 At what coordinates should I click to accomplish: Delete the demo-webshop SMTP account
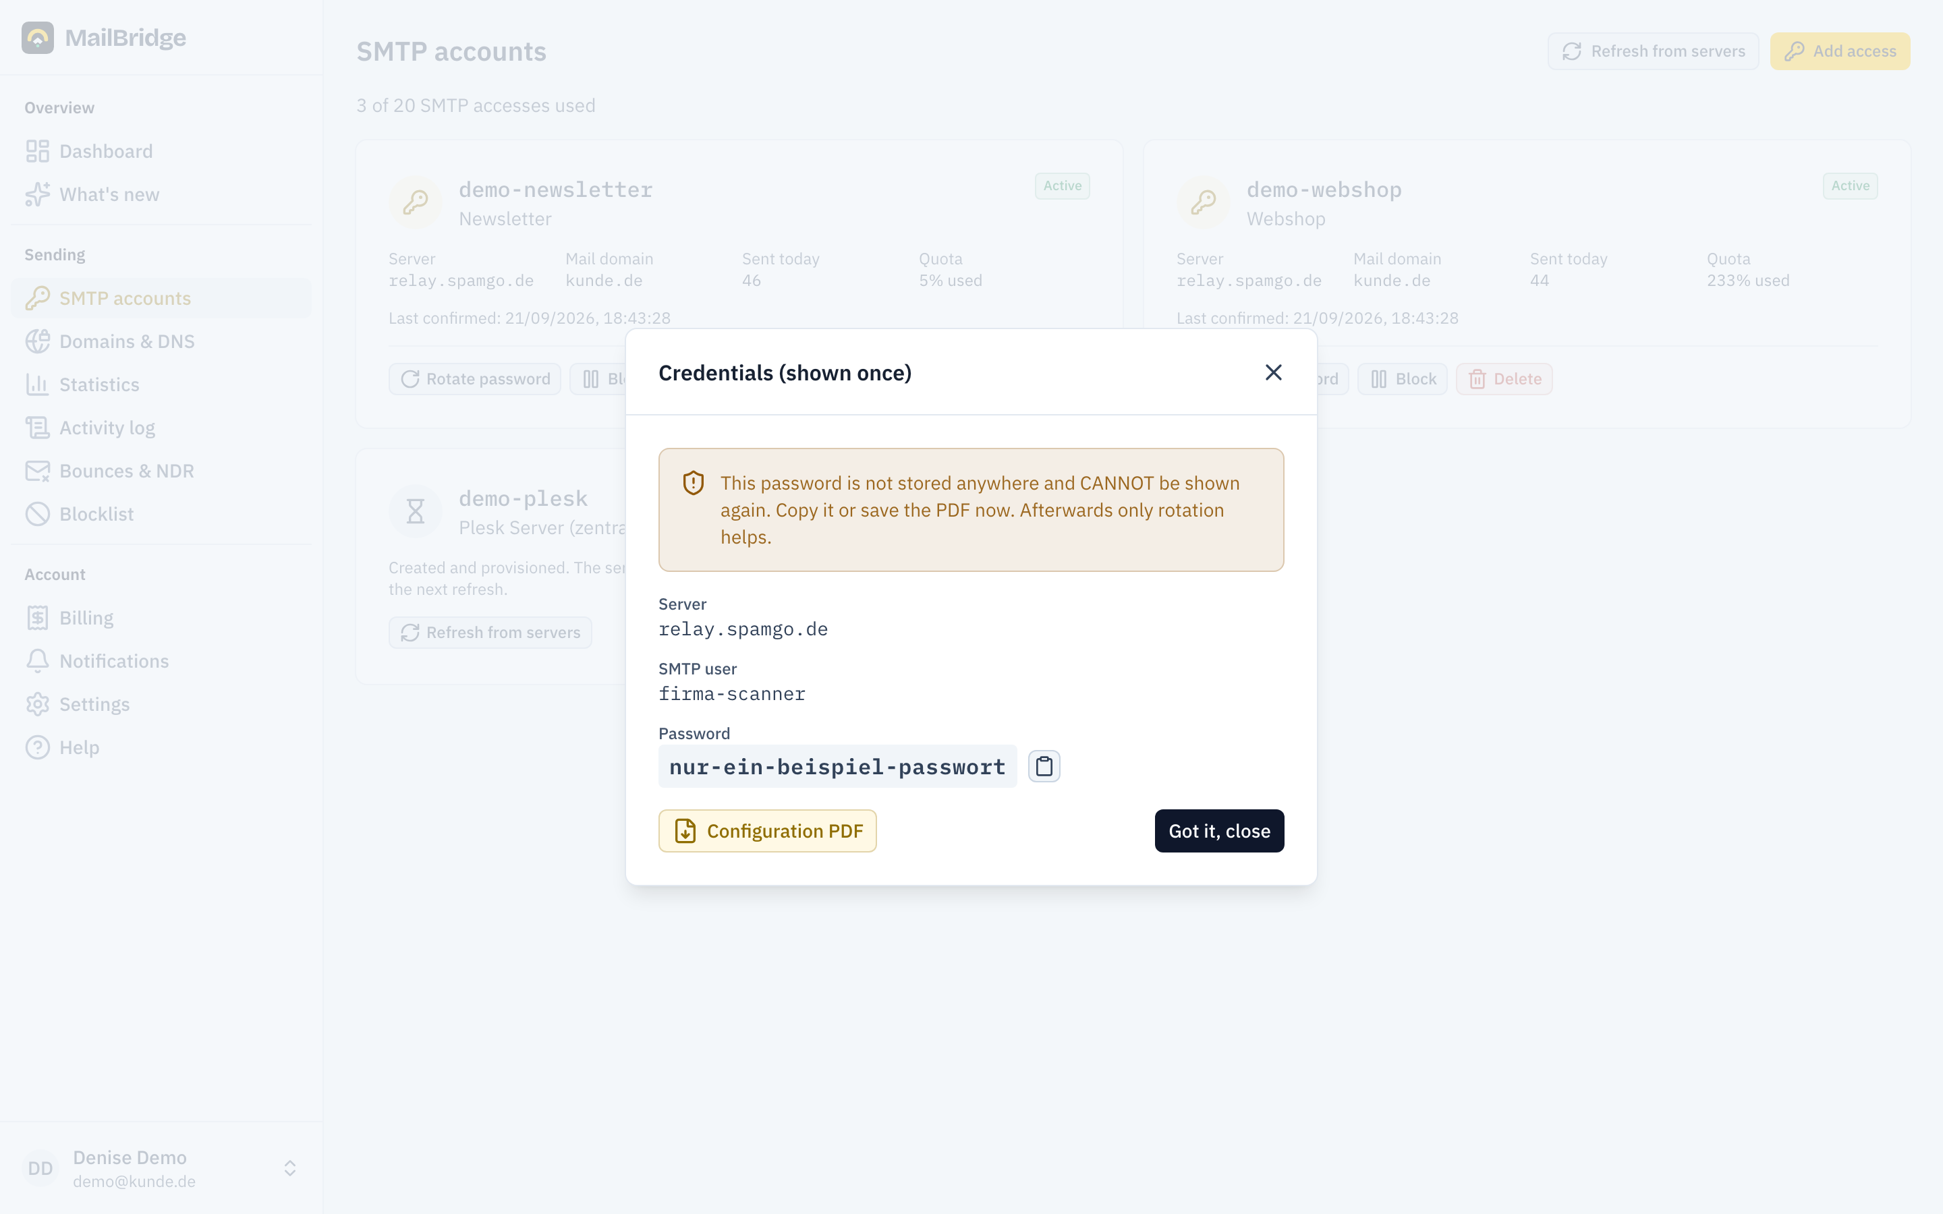1504,379
